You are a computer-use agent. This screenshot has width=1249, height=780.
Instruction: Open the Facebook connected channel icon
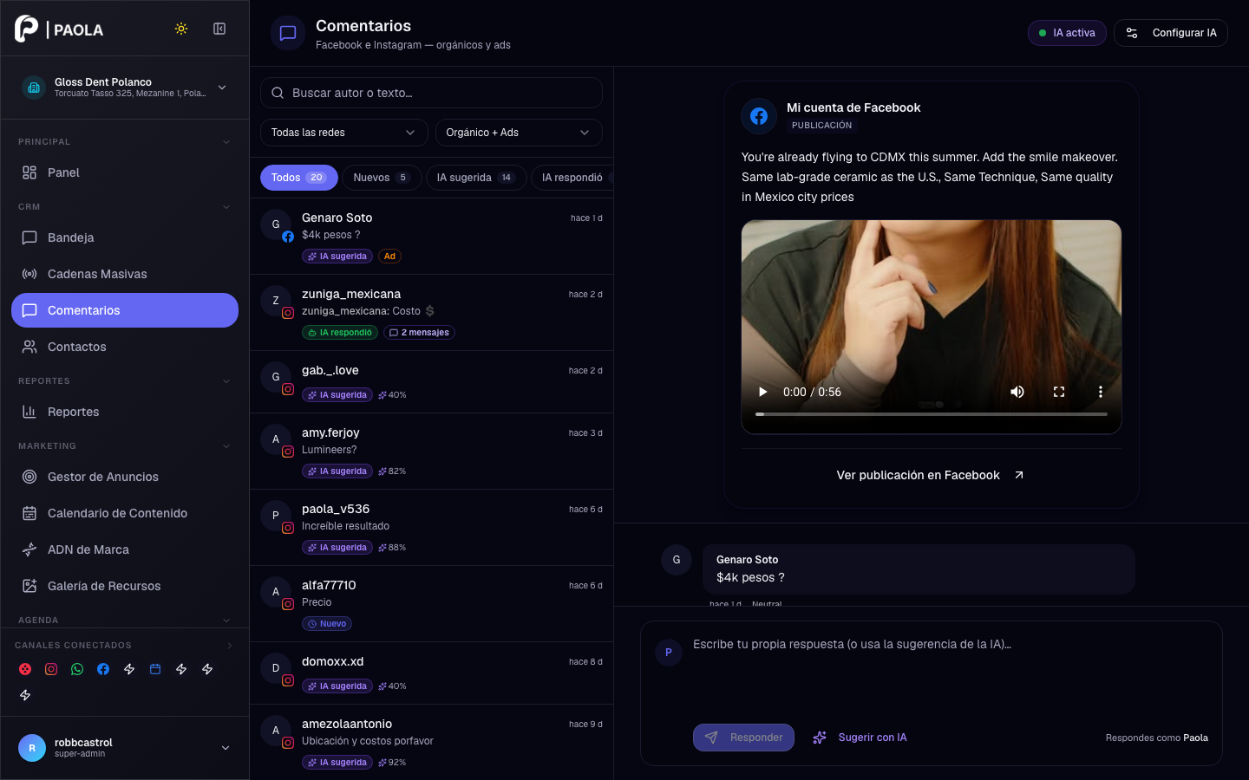(103, 669)
